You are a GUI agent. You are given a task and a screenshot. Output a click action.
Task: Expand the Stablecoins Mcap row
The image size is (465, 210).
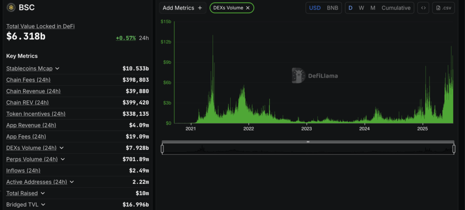click(57, 69)
